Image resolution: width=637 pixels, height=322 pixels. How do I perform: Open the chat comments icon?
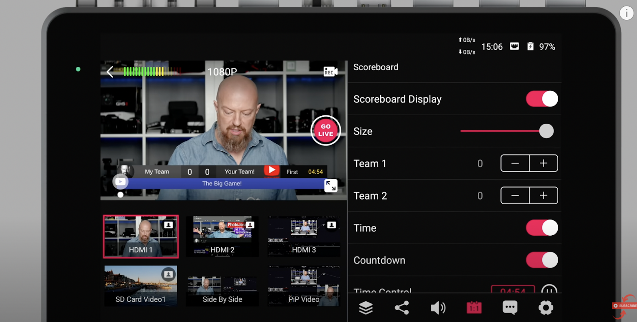tap(510, 308)
